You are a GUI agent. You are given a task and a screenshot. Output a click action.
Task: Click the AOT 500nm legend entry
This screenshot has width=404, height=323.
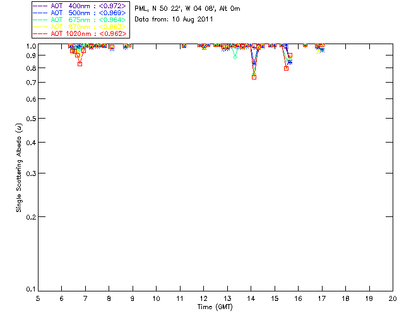coord(80,13)
